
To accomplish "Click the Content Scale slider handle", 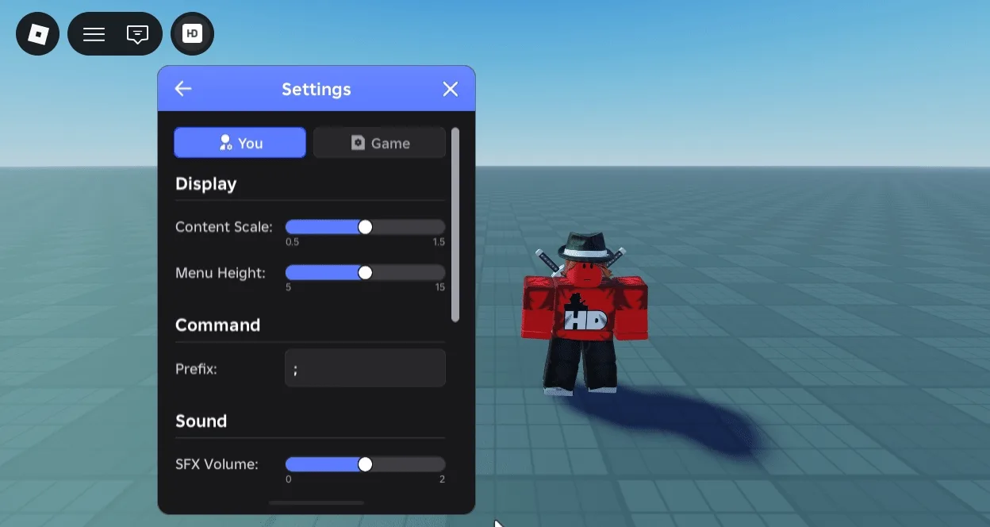I will [365, 227].
